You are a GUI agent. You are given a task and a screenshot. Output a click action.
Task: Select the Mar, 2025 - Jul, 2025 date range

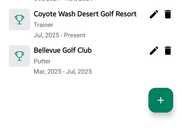[62, 72]
